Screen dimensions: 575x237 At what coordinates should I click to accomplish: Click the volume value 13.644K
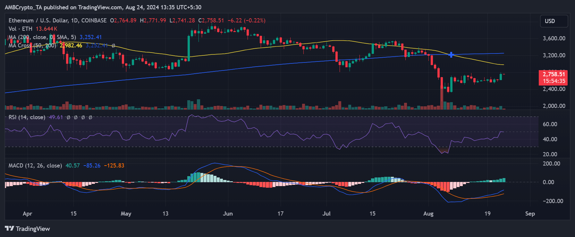click(x=47, y=29)
